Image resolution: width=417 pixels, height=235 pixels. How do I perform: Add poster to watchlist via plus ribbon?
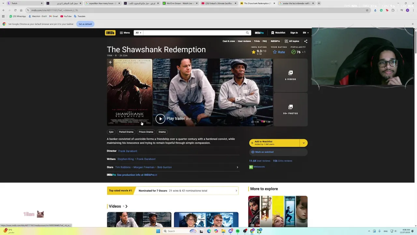coord(110,62)
